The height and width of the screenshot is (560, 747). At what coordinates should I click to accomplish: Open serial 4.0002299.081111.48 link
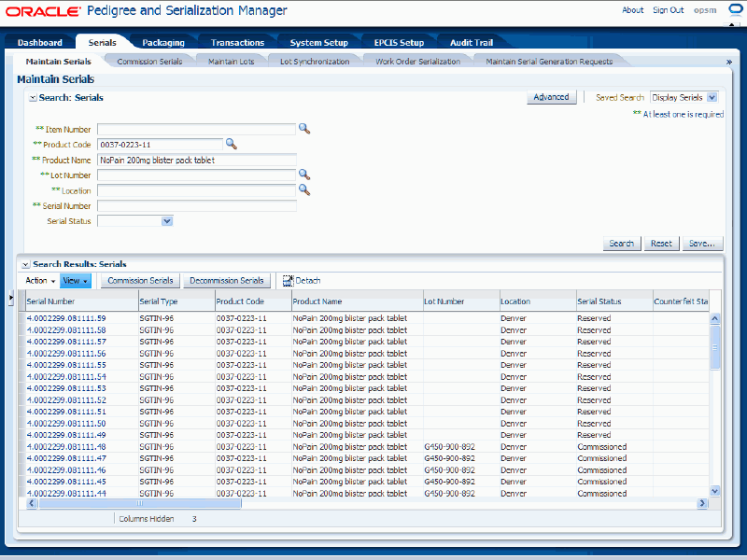66,447
